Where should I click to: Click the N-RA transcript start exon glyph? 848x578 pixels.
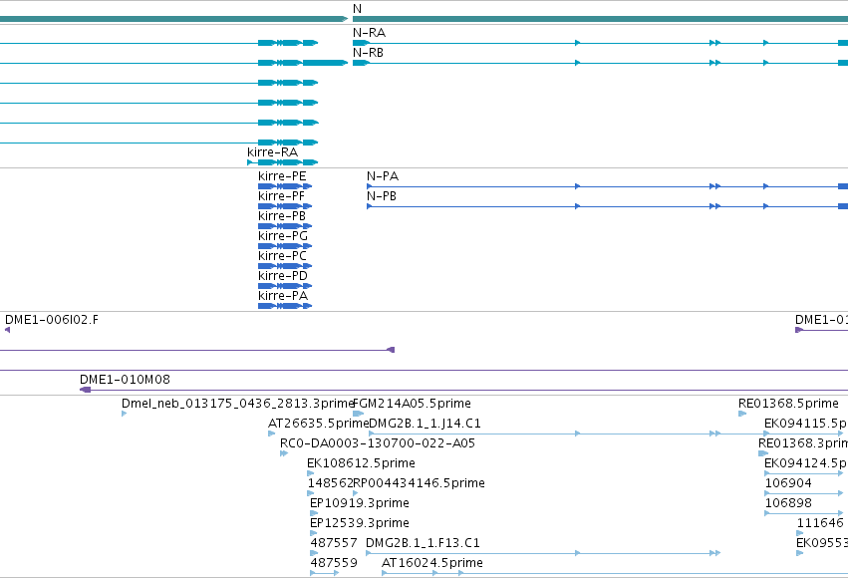(361, 43)
